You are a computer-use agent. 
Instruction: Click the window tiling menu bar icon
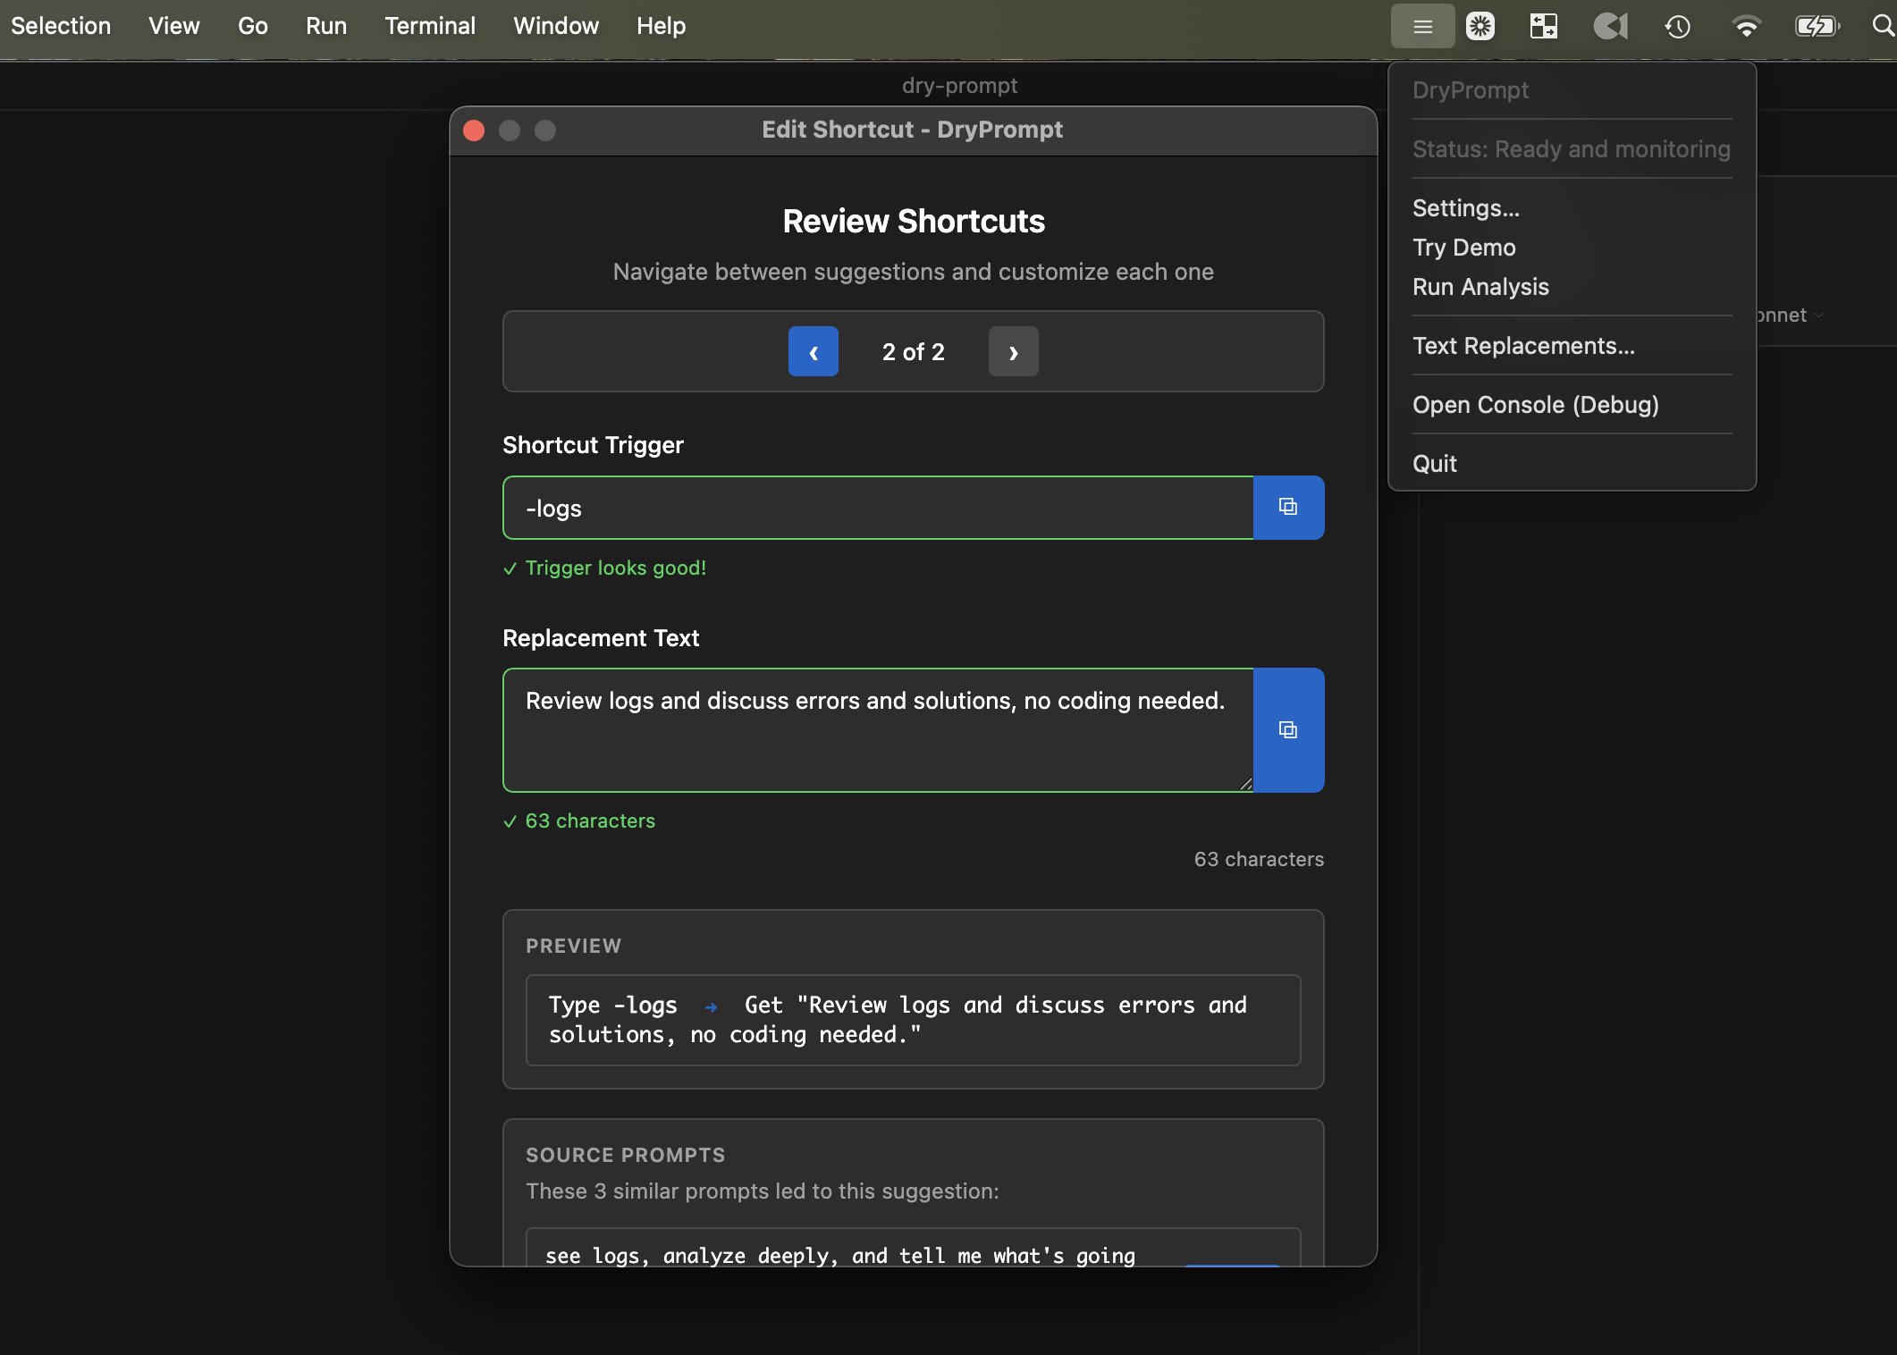[x=1543, y=26]
